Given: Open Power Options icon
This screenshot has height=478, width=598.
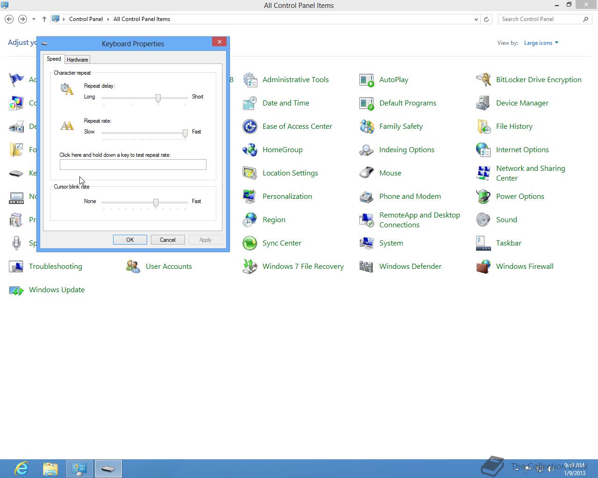Looking at the screenshot, I should point(484,197).
